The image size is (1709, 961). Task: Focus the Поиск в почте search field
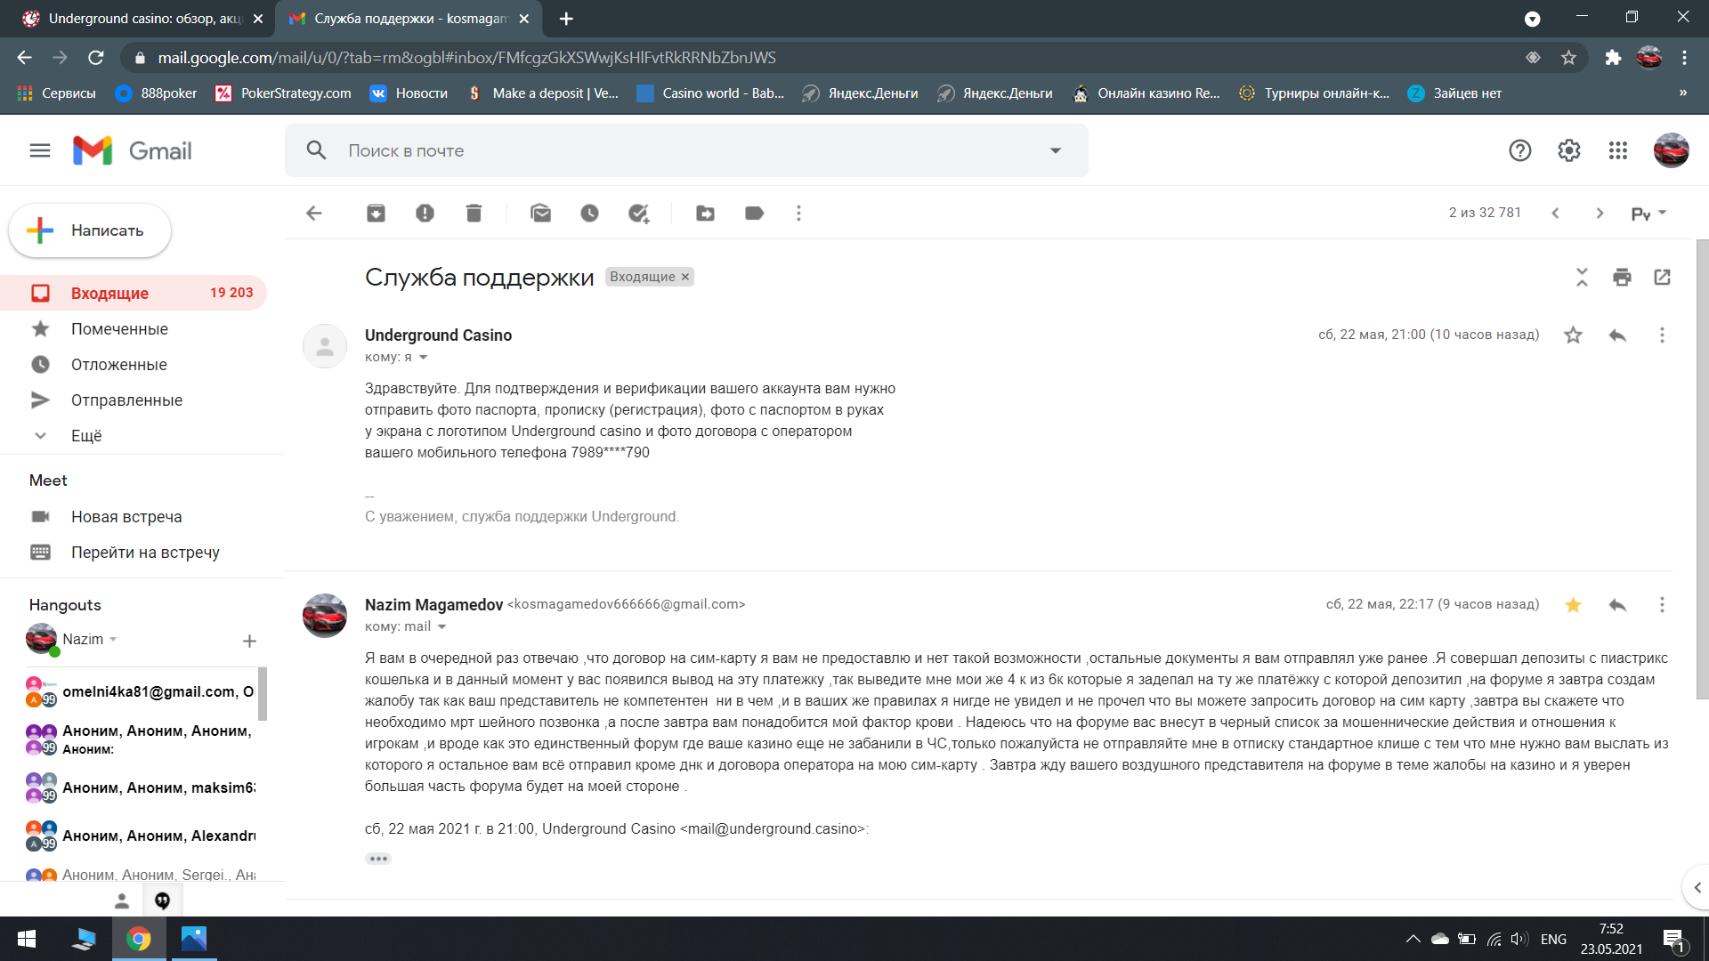(x=685, y=150)
